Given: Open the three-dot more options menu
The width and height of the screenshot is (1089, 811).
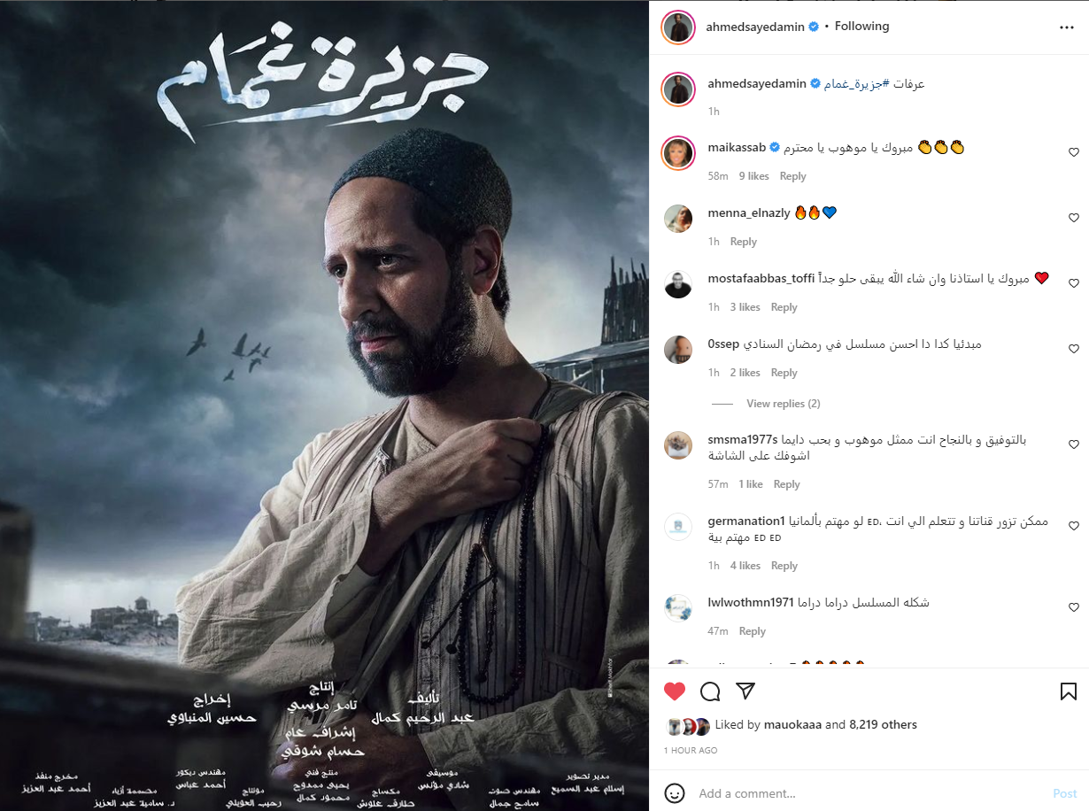Looking at the screenshot, I should click(1067, 27).
